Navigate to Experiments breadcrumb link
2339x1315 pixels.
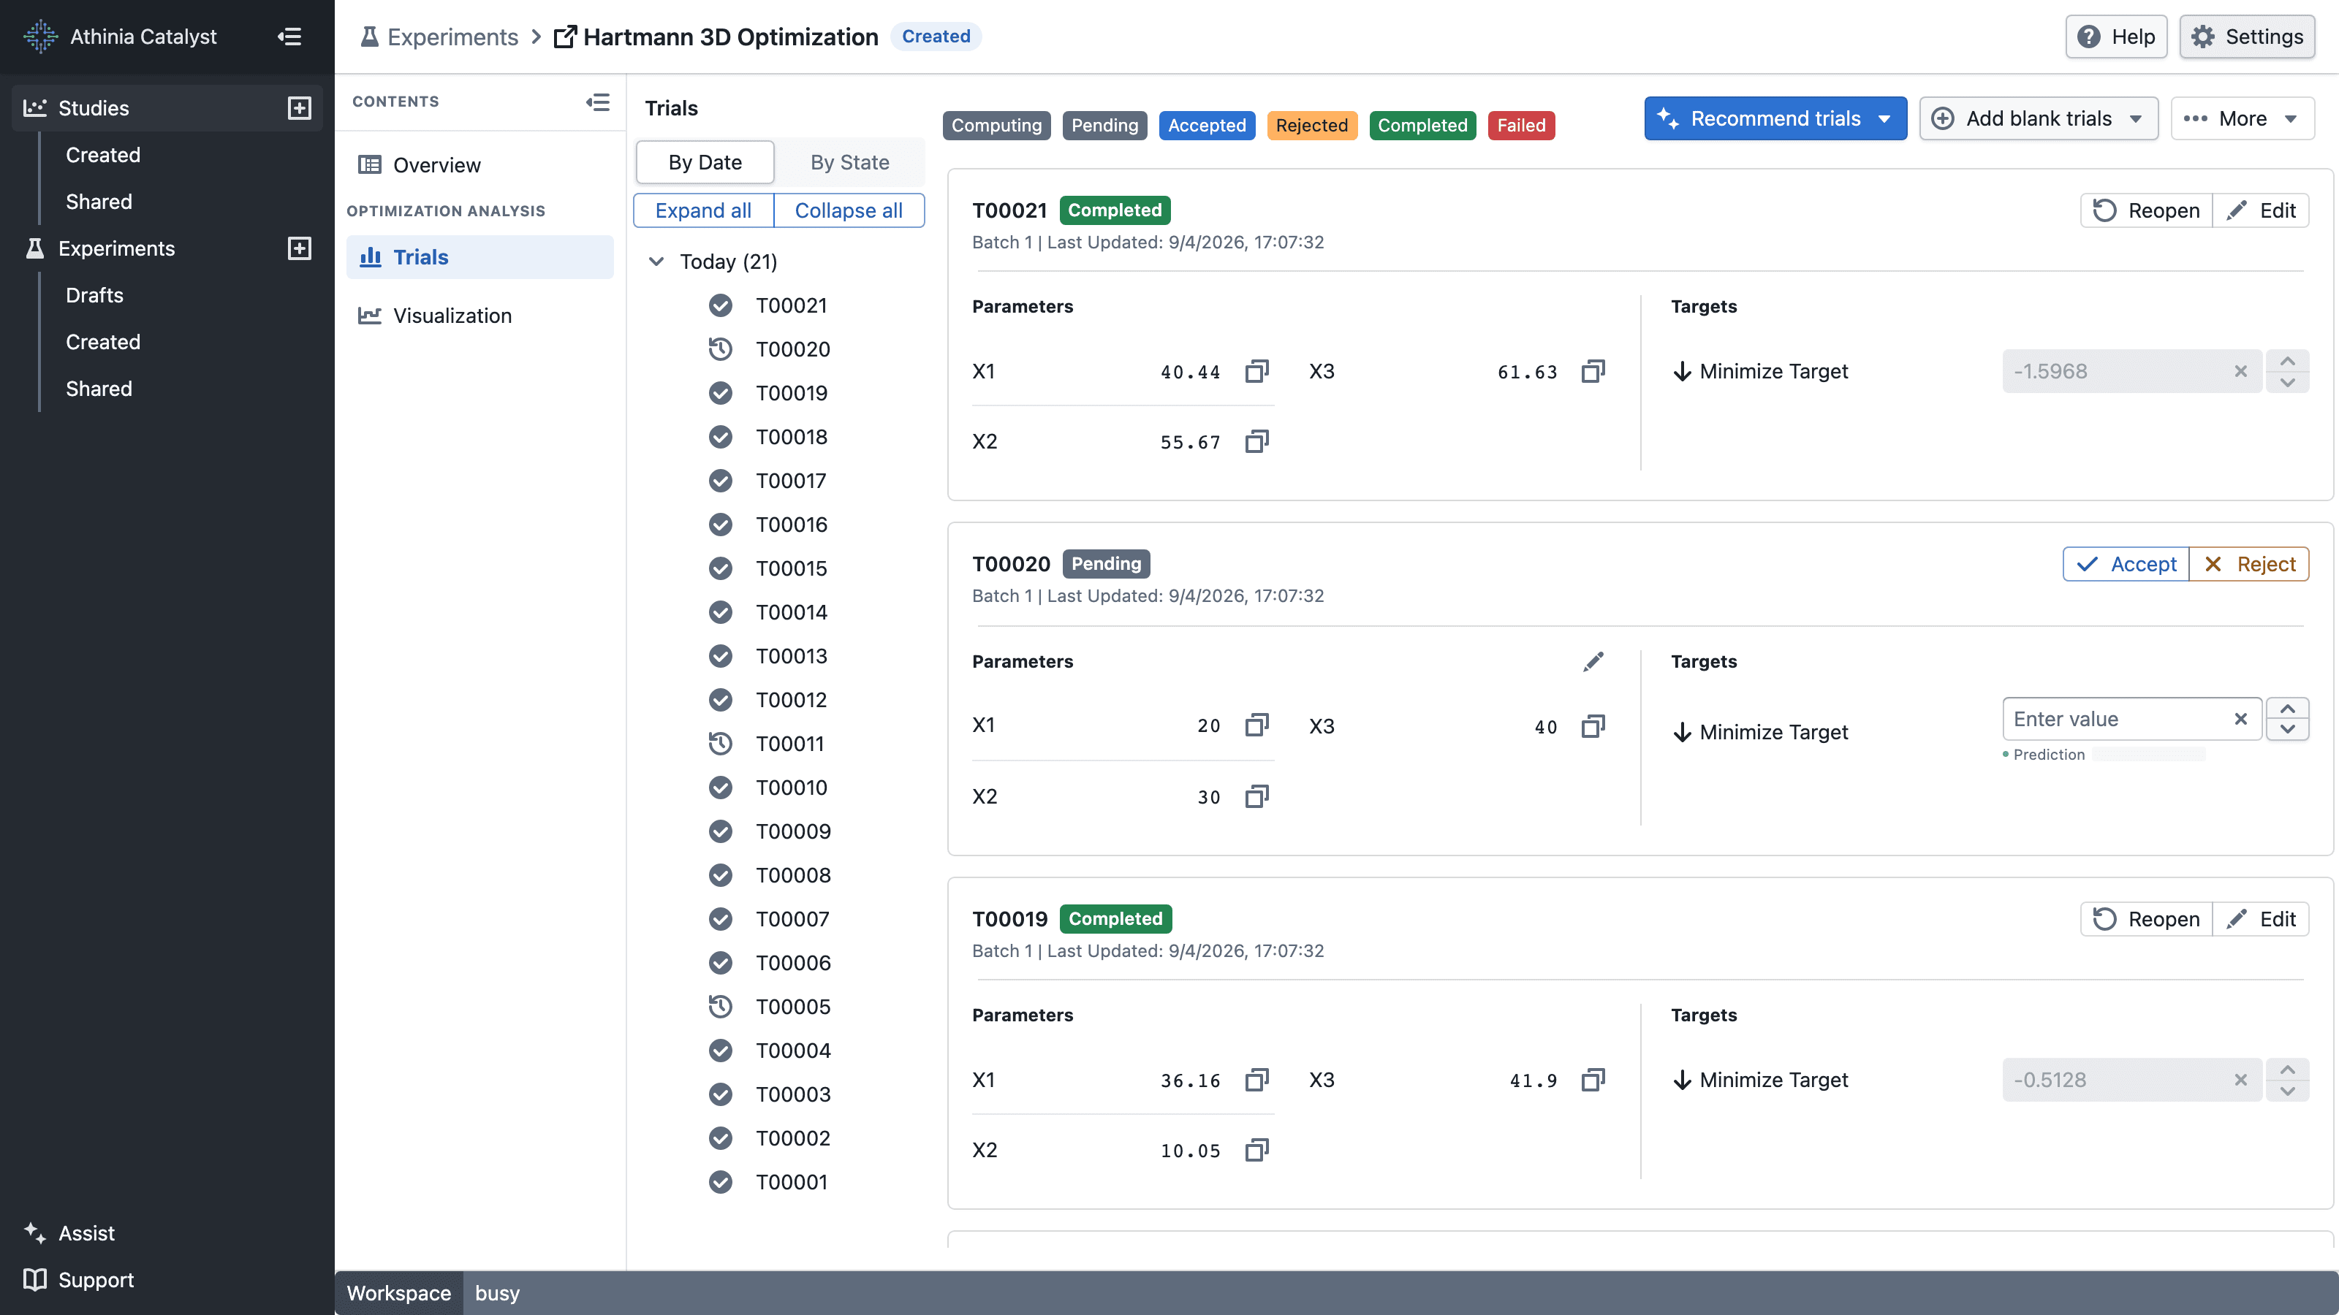pyautogui.click(x=439, y=37)
